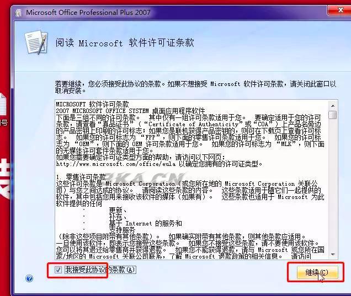The width and height of the screenshot is (351, 296).
Task: Click the Office setup icon in title bar
Action: pos(19,13)
